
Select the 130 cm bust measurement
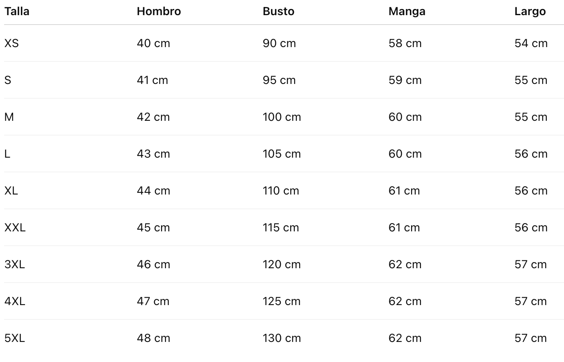point(282,338)
